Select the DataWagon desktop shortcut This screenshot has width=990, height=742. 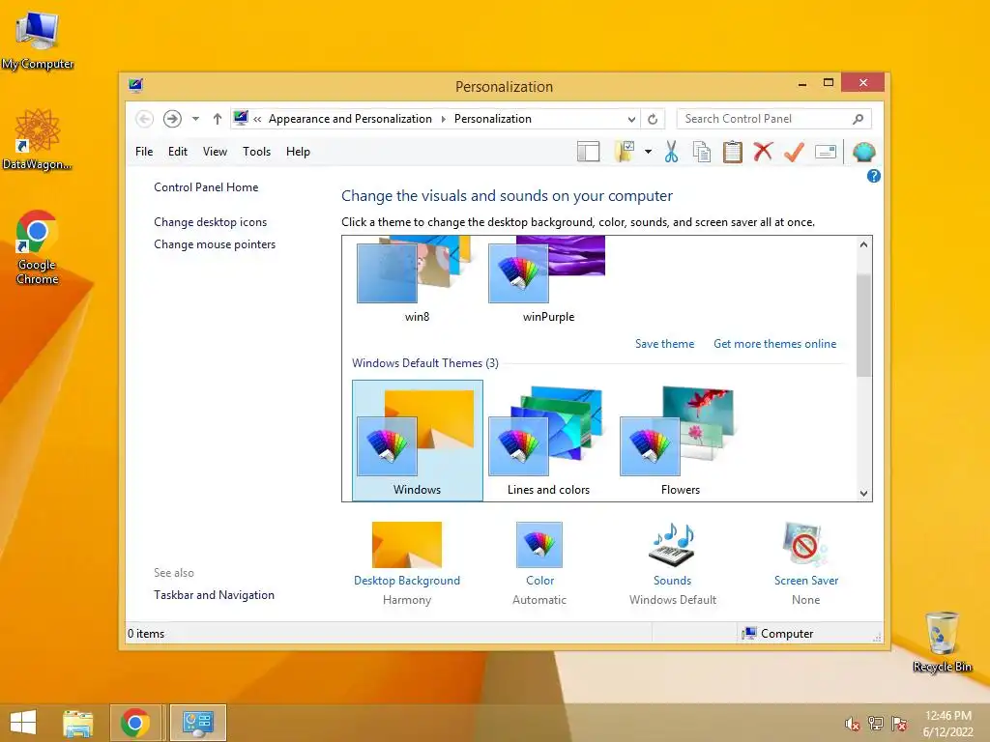pyautogui.click(x=38, y=139)
